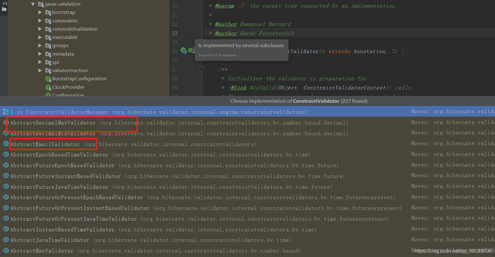The height and width of the screenshot is (257, 495).
Task: Select the constraintvalidation package label
Action: [x=75, y=29]
